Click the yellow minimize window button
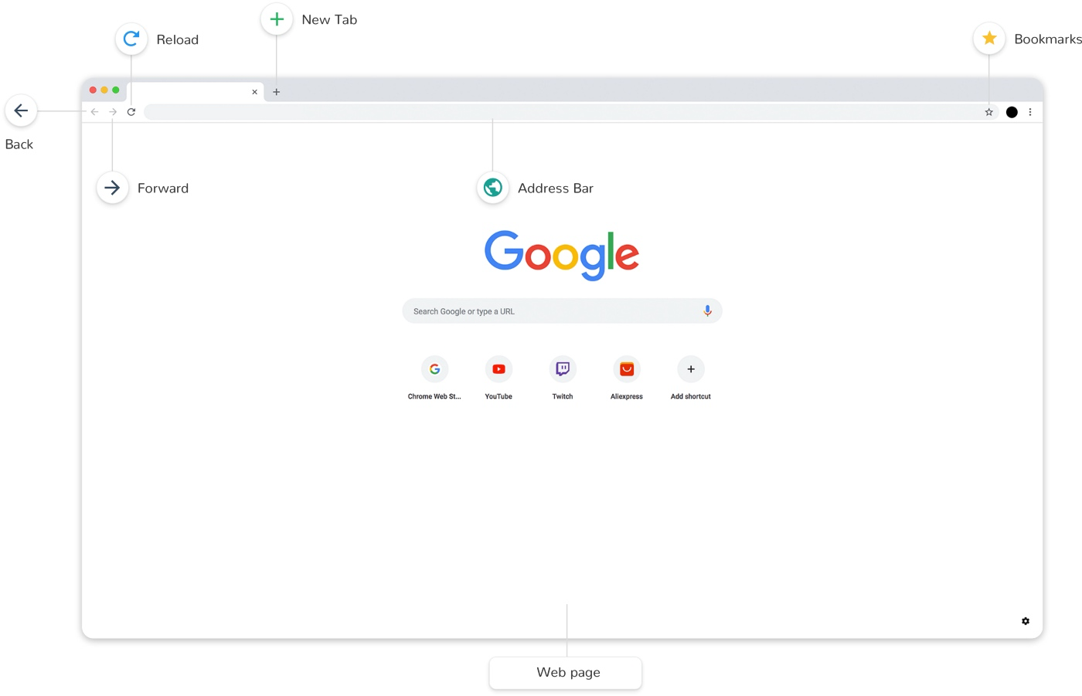This screenshot has width=1082, height=696. [x=104, y=90]
